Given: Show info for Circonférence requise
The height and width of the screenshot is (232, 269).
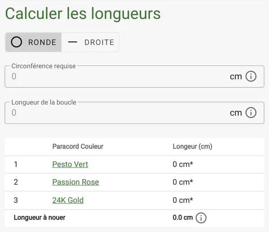Looking at the screenshot, I should click(251, 77).
